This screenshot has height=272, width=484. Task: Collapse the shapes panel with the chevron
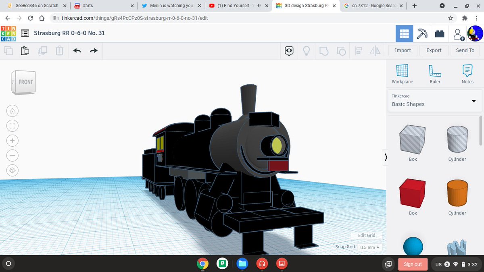tap(386, 157)
